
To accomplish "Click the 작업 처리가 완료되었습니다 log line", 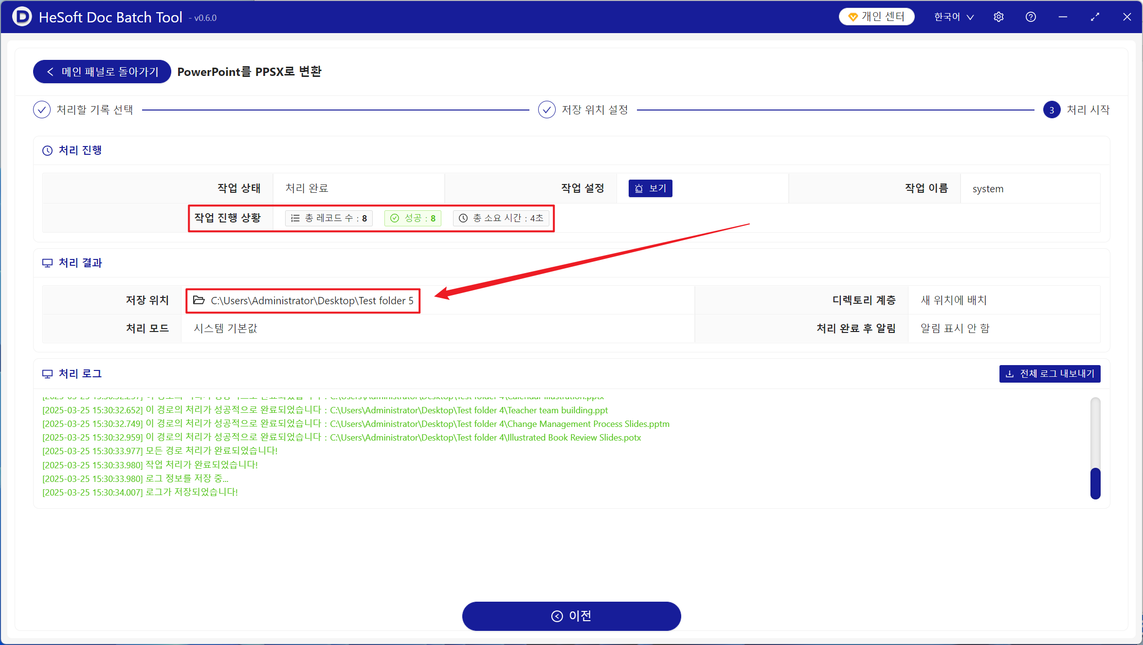I will click(x=150, y=465).
